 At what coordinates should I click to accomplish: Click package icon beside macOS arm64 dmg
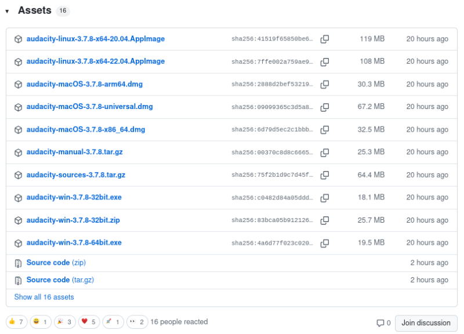(19, 84)
